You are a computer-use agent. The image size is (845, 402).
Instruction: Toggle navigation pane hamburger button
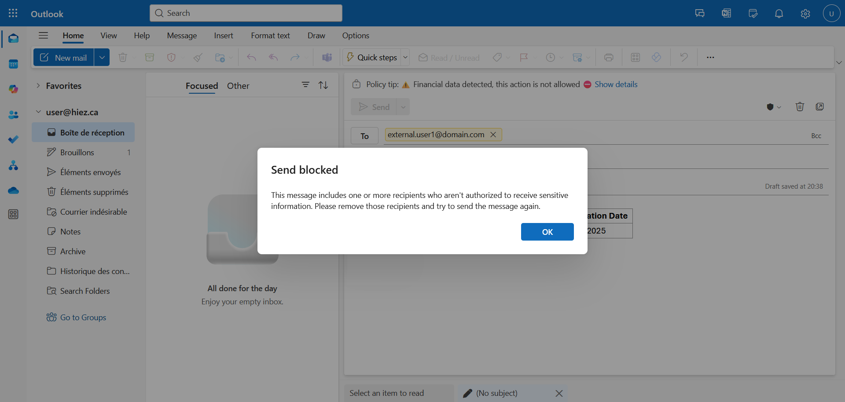point(43,36)
